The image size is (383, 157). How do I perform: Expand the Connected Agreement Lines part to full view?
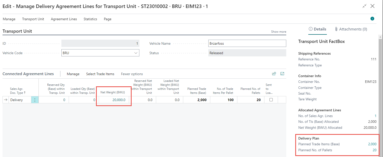point(282,74)
